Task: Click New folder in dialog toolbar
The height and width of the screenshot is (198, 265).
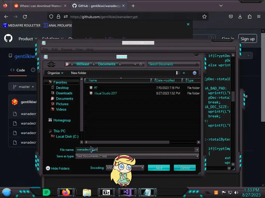Action: pyautogui.click(x=79, y=73)
